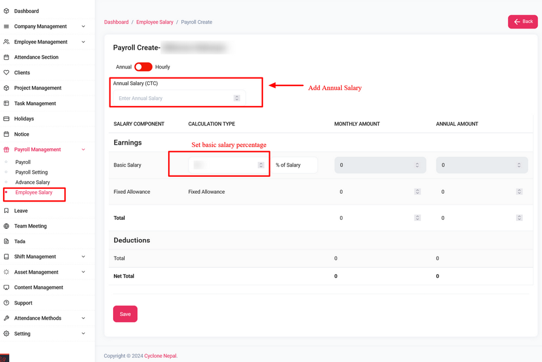The image size is (542, 362).
Task: Click the Attendance Section calendar icon
Action: 7,58
